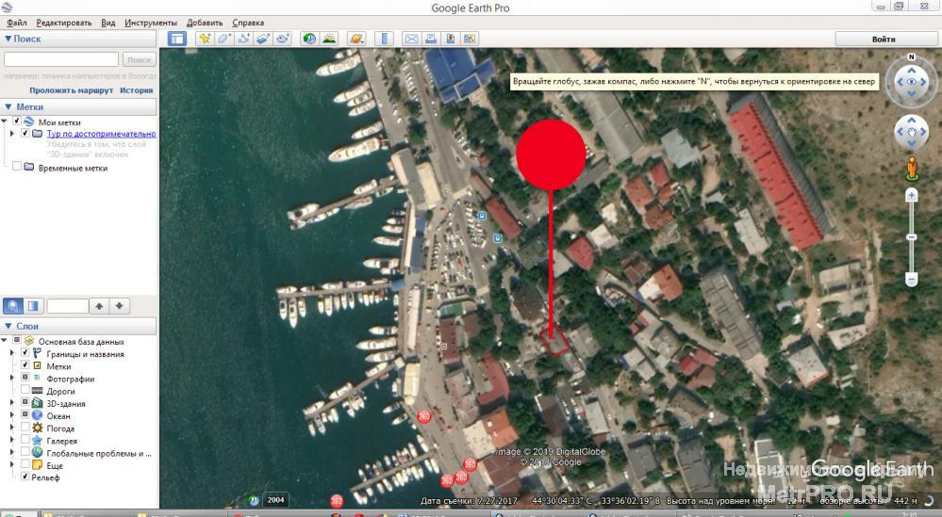This screenshot has height=517, width=942.
Task: Enable the Галерея layer checkbox
Action: pos(25,440)
